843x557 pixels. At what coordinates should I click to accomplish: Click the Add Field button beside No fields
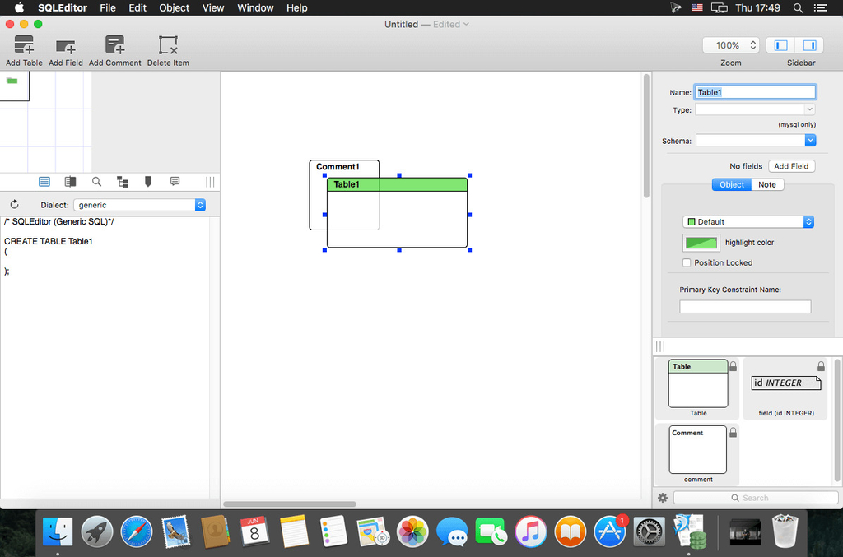coord(791,166)
